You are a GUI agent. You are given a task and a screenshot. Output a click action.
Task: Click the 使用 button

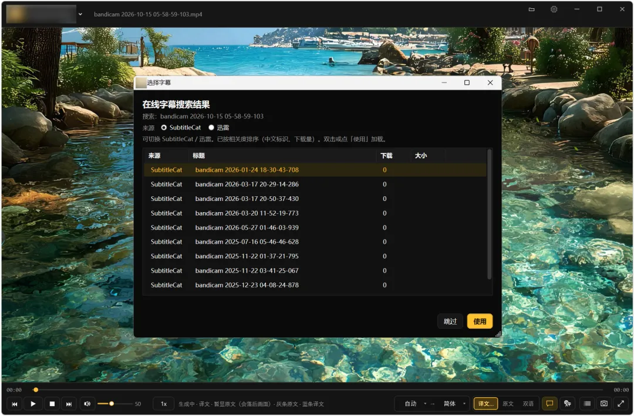pyautogui.click(x=480, y=322)
